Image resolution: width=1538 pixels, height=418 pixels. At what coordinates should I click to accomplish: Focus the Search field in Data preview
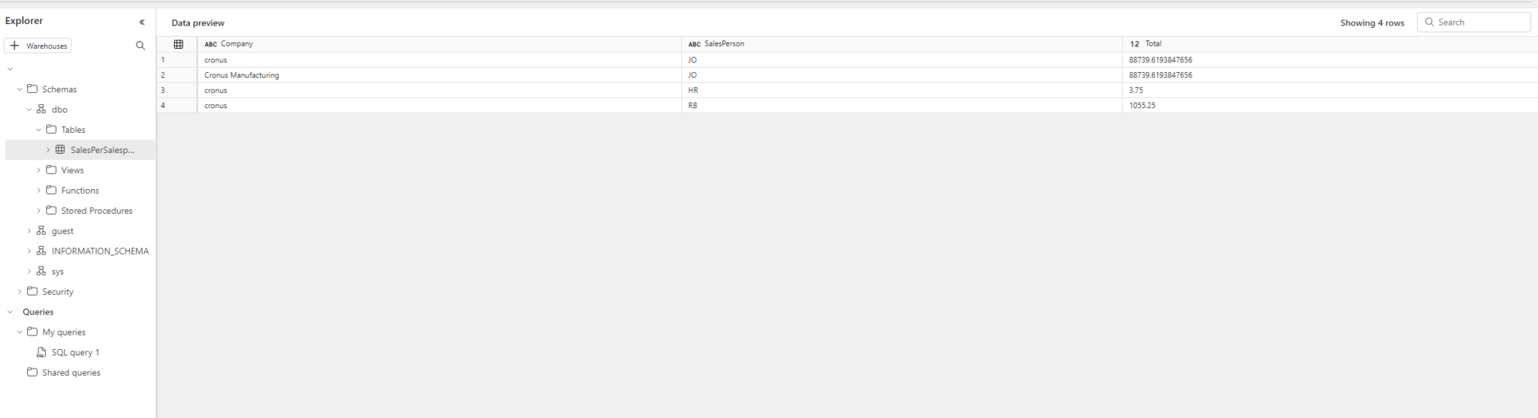coord(1479,23)
